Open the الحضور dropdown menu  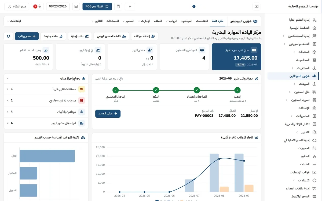point(128,21)
